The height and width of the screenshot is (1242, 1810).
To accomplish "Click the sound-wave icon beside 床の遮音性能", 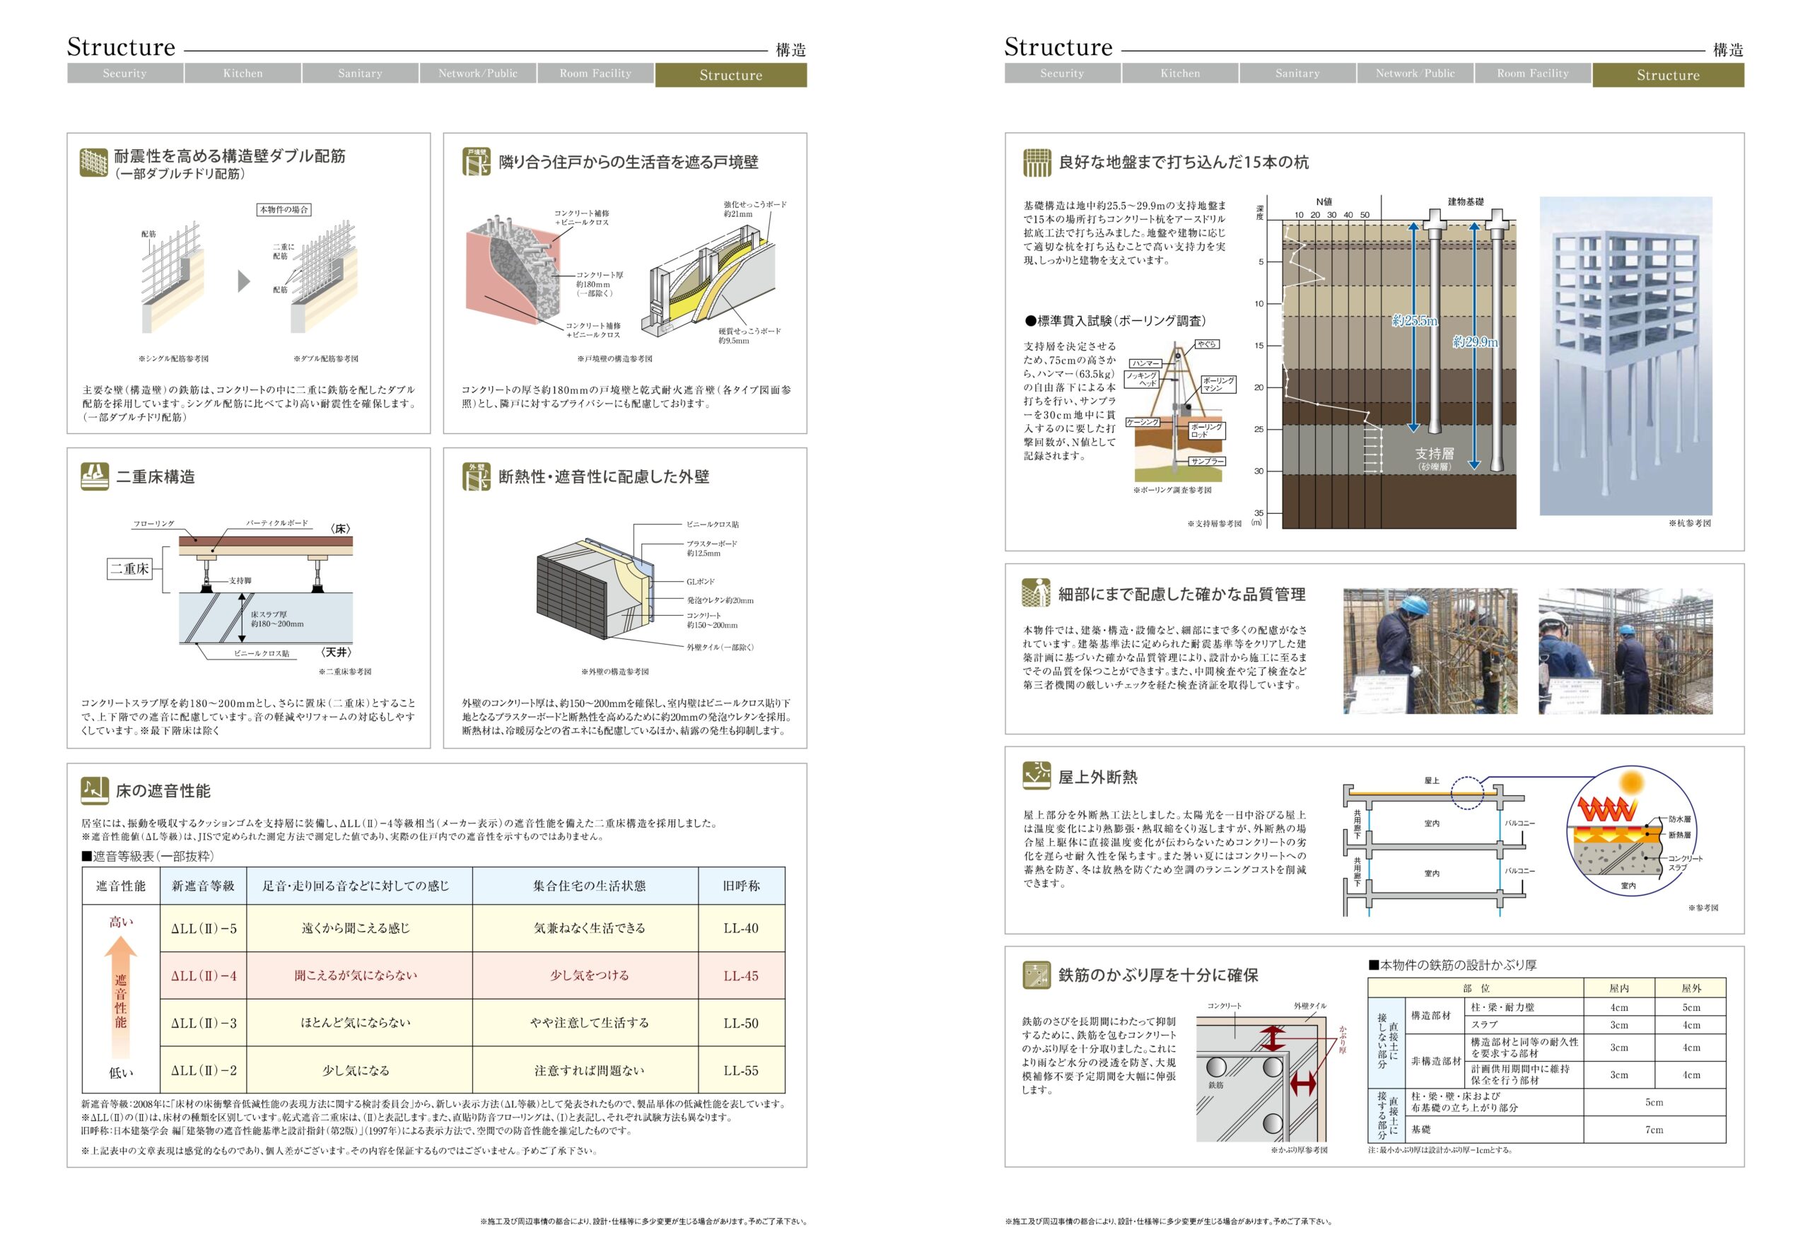I will tap(94, 790).
